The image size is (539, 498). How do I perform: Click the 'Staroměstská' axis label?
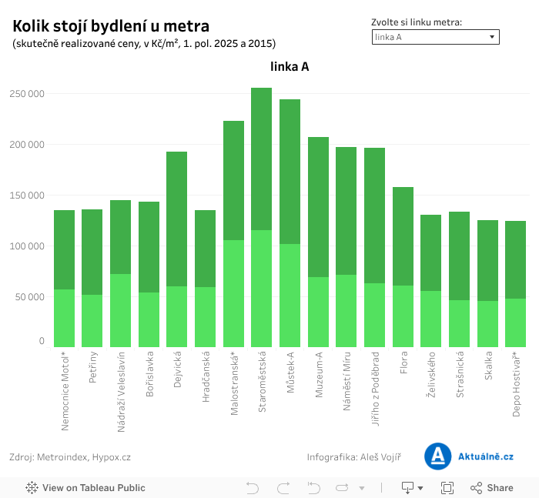[262, 382]
